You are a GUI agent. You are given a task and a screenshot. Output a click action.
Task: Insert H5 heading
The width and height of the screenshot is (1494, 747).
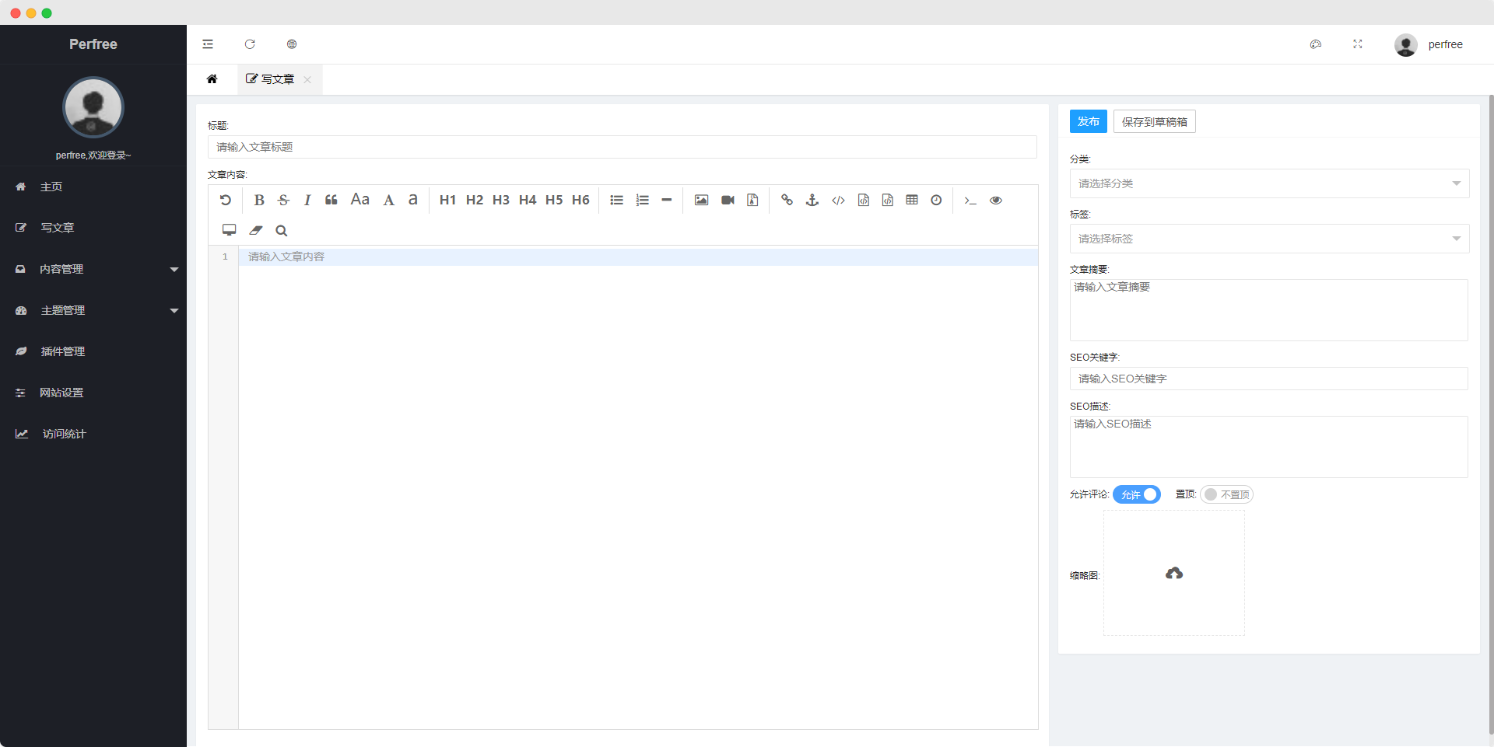click(x=554, y=200)
